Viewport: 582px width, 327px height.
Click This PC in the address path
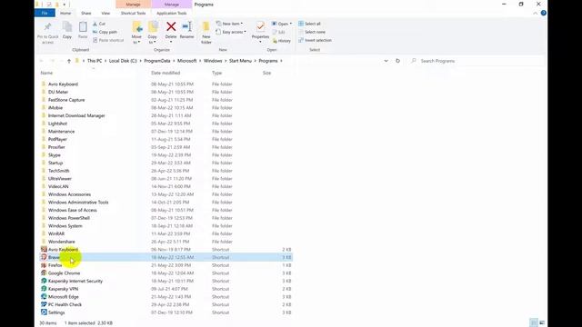coord(95,61)
